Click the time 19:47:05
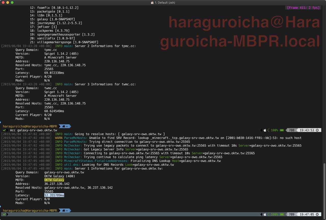Viewport: 326px width, 220px height. tap(307, 214)
